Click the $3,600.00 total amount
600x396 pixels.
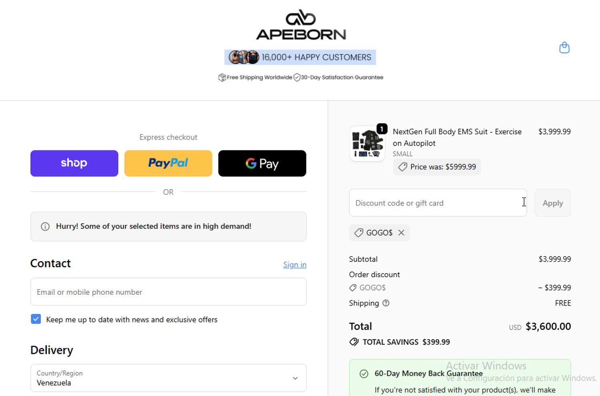pyautogui.click(x=548, y=326)
